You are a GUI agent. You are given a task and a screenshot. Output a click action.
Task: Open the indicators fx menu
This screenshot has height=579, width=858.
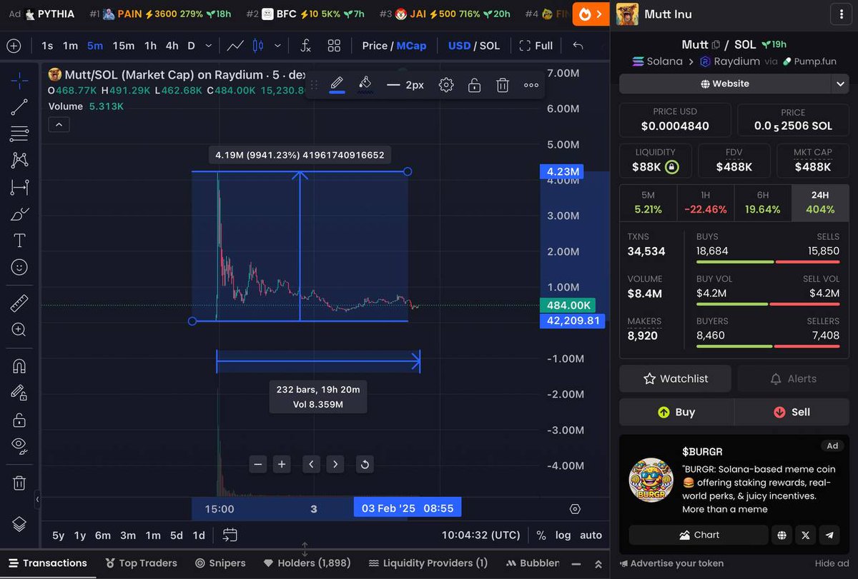click(305, 46)
